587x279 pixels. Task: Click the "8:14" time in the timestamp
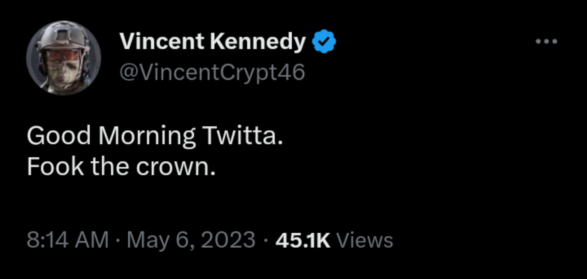(48, 240)
